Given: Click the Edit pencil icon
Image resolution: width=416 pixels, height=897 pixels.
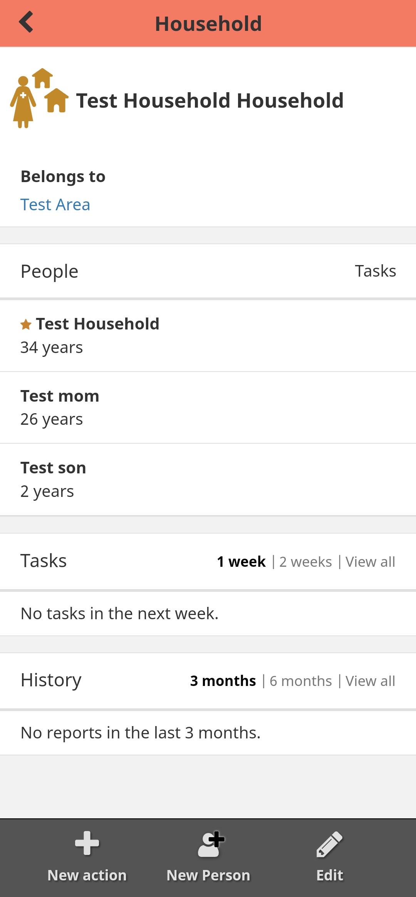Looking at the screenshot, I should (x=329, y=844).
